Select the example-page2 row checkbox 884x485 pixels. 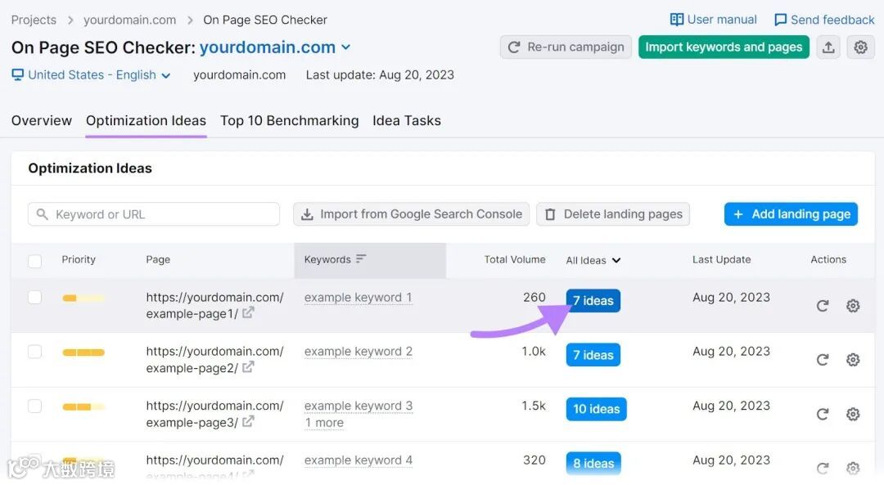tap(35, 352)
